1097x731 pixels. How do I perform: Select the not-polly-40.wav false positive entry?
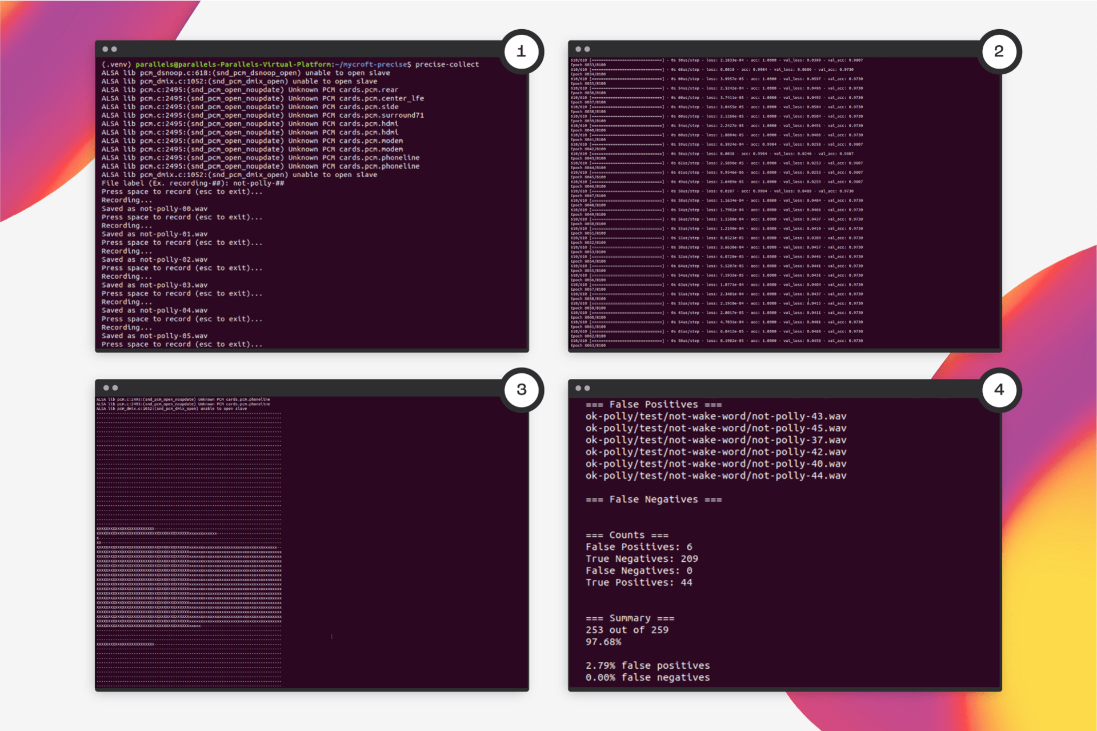(716, 464)
